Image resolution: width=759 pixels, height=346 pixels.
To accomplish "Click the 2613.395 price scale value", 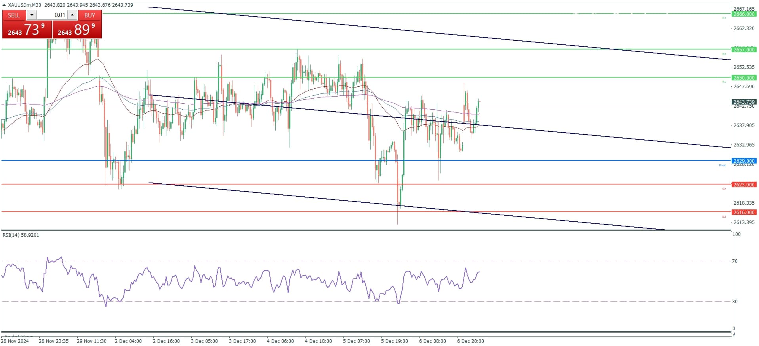I will pyautogui.click(x=744, y=222).
